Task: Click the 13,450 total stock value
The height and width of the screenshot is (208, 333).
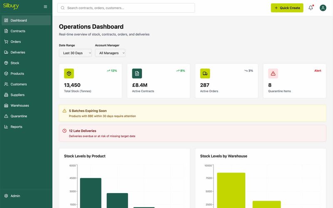Action: coord(72,85)
